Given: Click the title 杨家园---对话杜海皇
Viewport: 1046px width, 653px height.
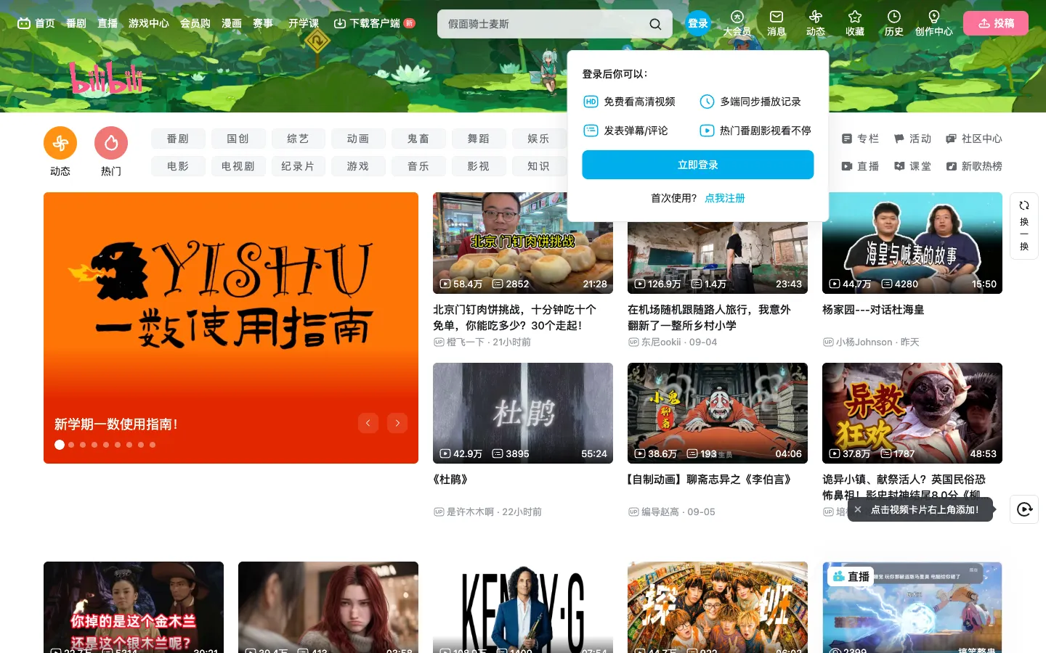Looking at the screenshot, I should (x=873, y=310).
